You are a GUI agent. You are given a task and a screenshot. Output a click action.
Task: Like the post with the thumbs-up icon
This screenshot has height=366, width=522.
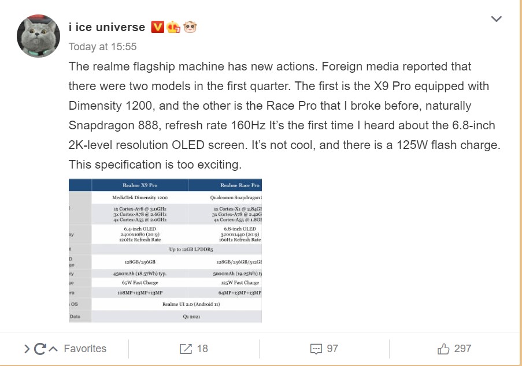point(443,349)
